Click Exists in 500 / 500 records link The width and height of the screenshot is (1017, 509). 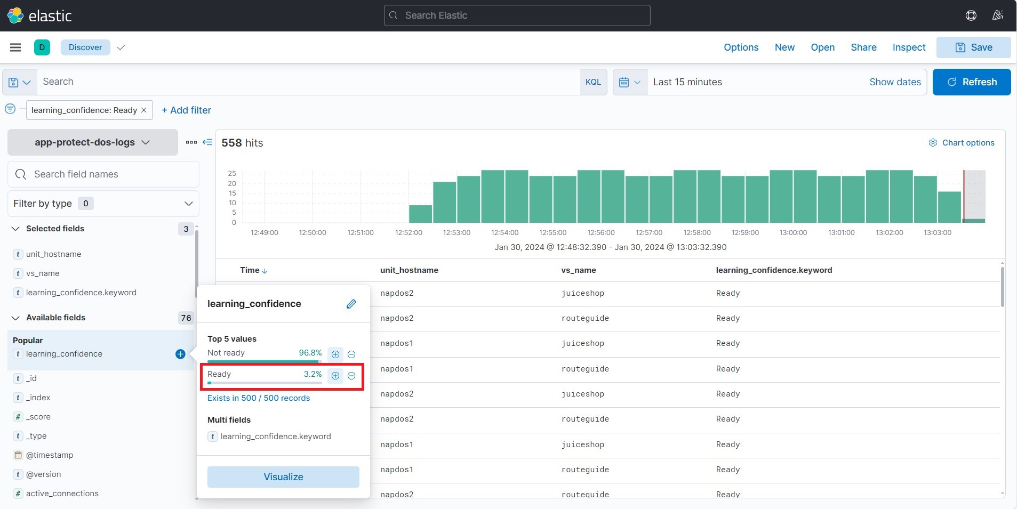[x=259, y=398]
